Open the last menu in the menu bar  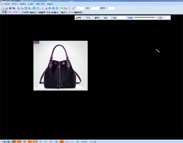pos(50,4)
